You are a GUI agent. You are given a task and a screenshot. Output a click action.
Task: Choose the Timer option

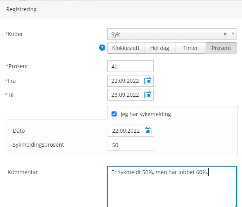[x=191, y=48]
